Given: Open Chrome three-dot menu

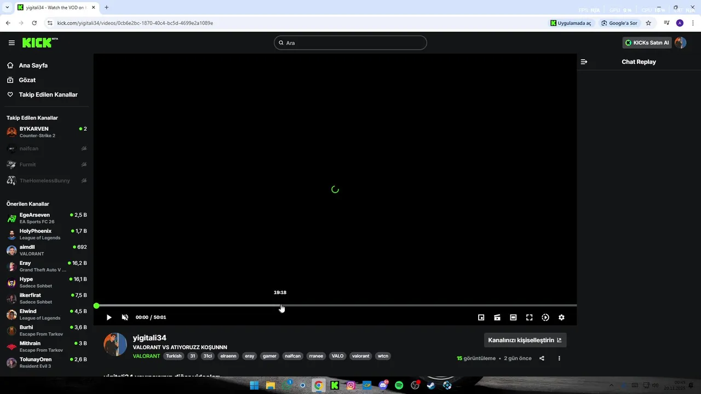Looking at the screenshot, I should 693,23.
